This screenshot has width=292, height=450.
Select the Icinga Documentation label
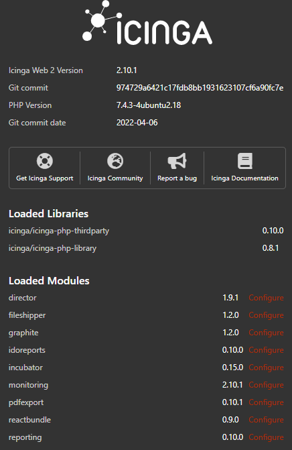(x=244, y=178)
